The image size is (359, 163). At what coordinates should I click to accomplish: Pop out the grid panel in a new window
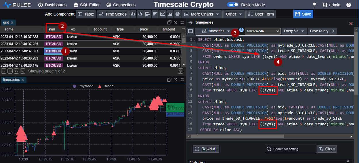point(175,22)
